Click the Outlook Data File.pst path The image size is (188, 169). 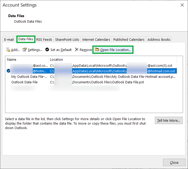97,82
